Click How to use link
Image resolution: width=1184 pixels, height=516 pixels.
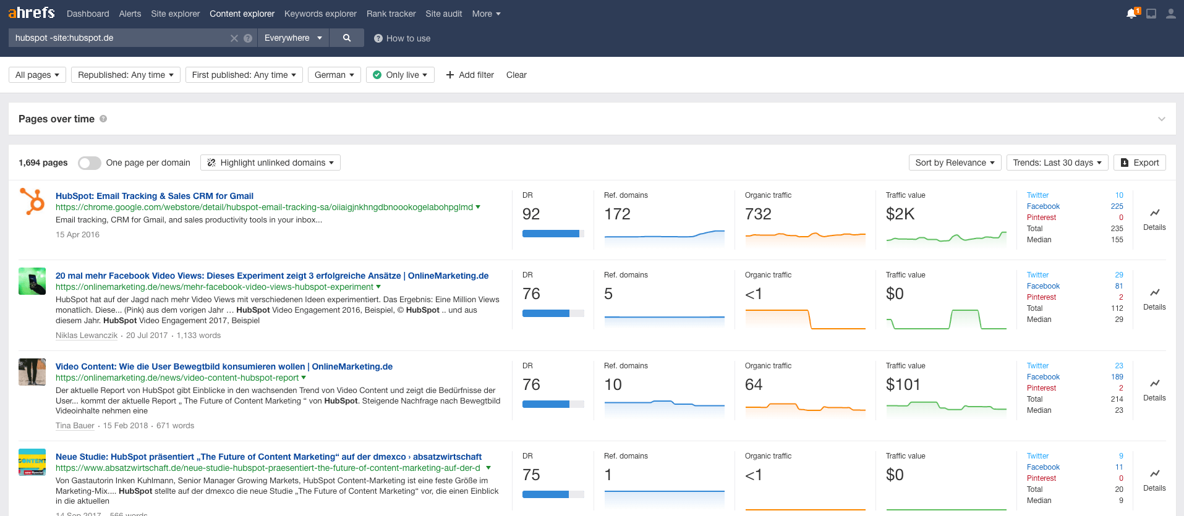[x=402, y=38]
